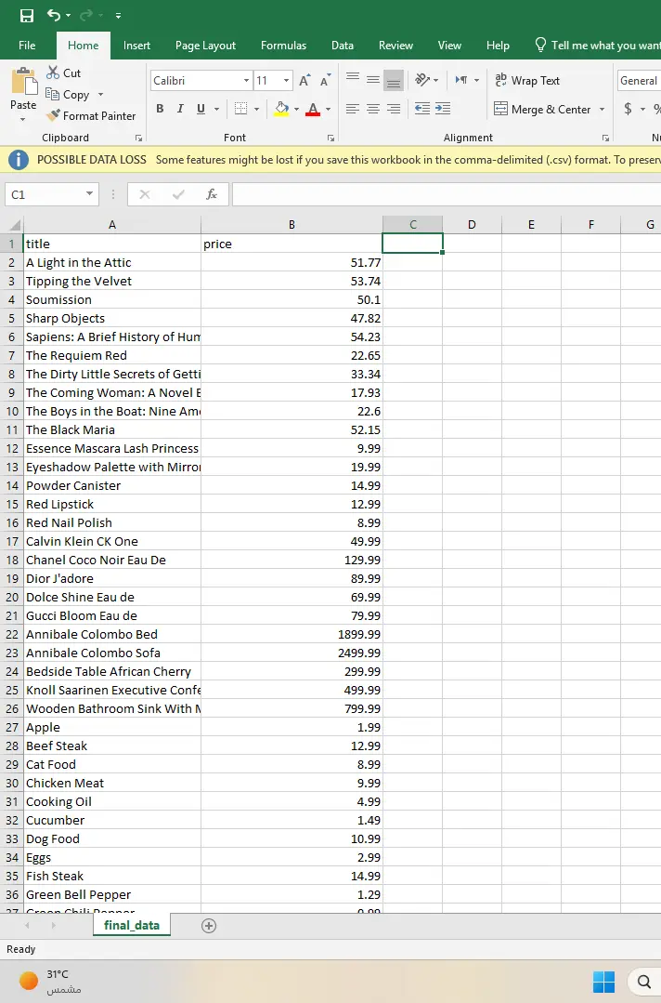Open taskbar search magnifier
Viewport: 661px width, 1003px height.
(x=643, y=982)
